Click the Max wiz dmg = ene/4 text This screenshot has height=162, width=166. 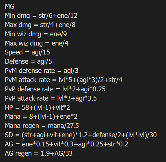click(37, 43)
